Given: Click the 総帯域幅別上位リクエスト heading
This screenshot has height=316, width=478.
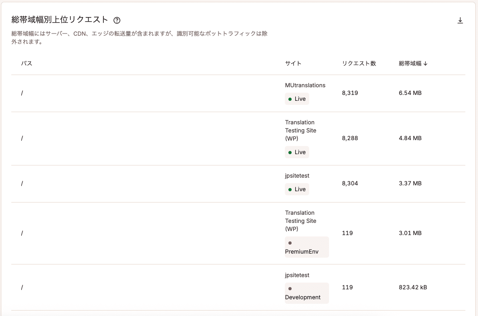Looking at the screenshot, I should (59, 20).
